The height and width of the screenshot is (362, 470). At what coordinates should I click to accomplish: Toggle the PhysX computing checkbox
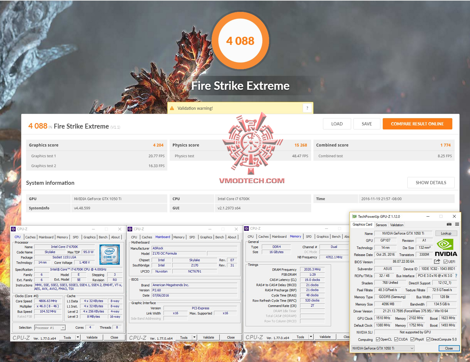click(x=412, y=339)
